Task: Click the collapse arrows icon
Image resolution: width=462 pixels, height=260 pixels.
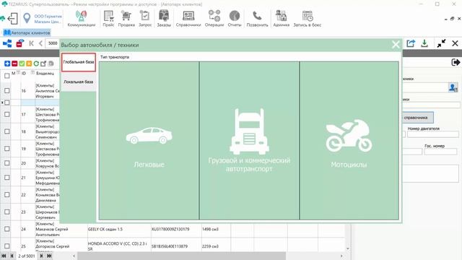Action: [x=441, y=43]
